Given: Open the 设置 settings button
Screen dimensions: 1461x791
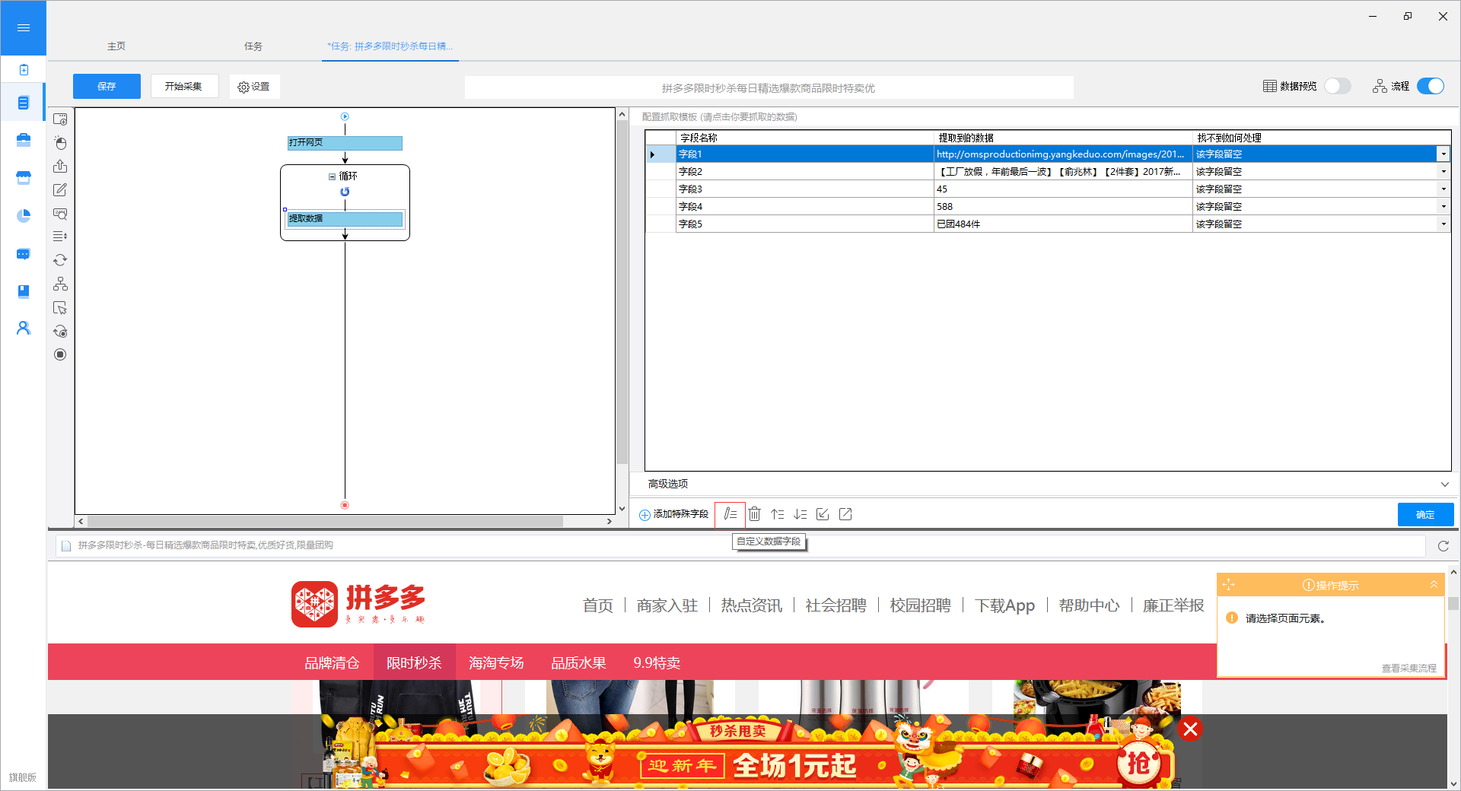Looking at the screenshot, I should click(254, 87).
